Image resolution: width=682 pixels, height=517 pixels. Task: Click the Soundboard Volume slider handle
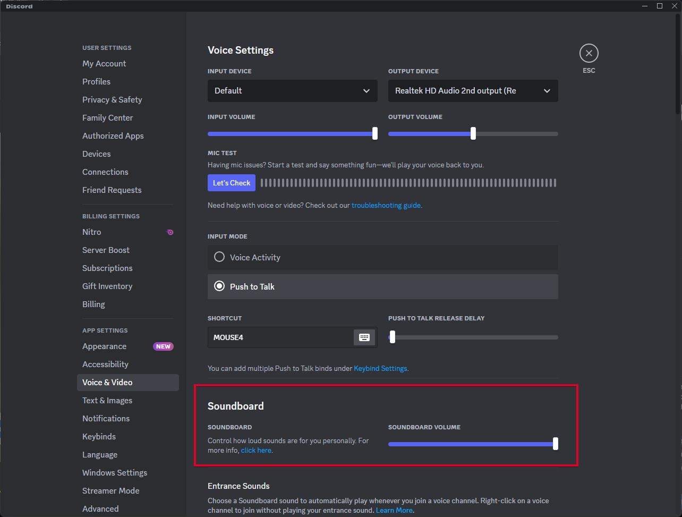pos(556,444)
